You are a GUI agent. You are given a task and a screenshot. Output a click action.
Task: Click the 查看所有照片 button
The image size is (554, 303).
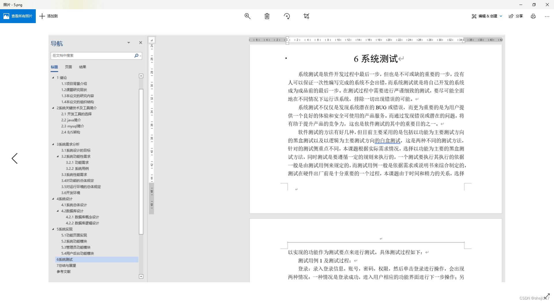(x=18, y=16)
